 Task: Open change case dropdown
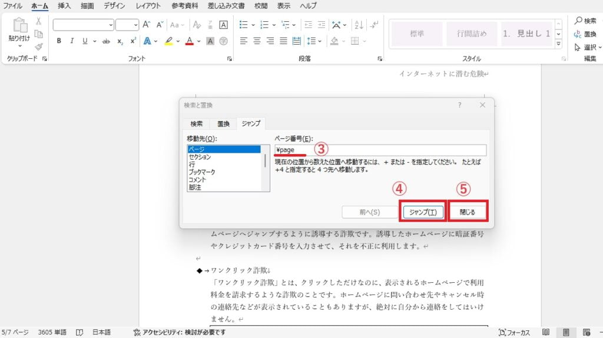pyautogui.click(x=177, y=25)
